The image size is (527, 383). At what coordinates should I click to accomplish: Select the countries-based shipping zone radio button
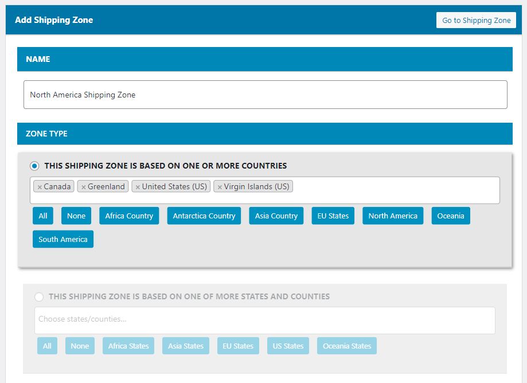click(x=34, y=166)
